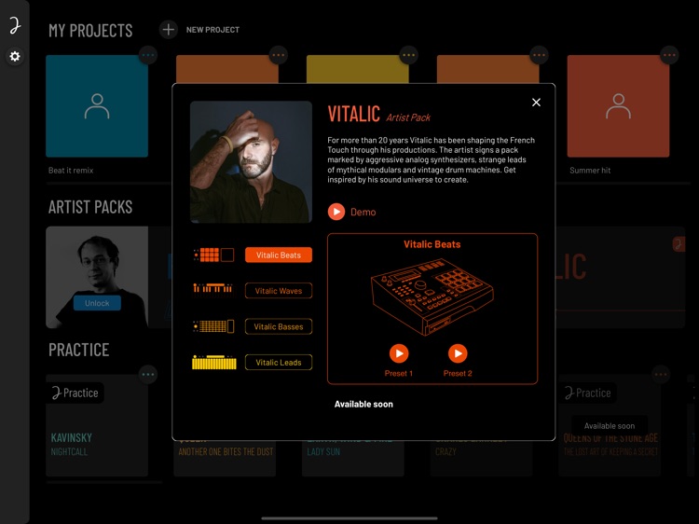Image resolution: width=699 pixels, height=524 pixels.
Task: Open options menu for Summer hit project
Action: (669, 55)
